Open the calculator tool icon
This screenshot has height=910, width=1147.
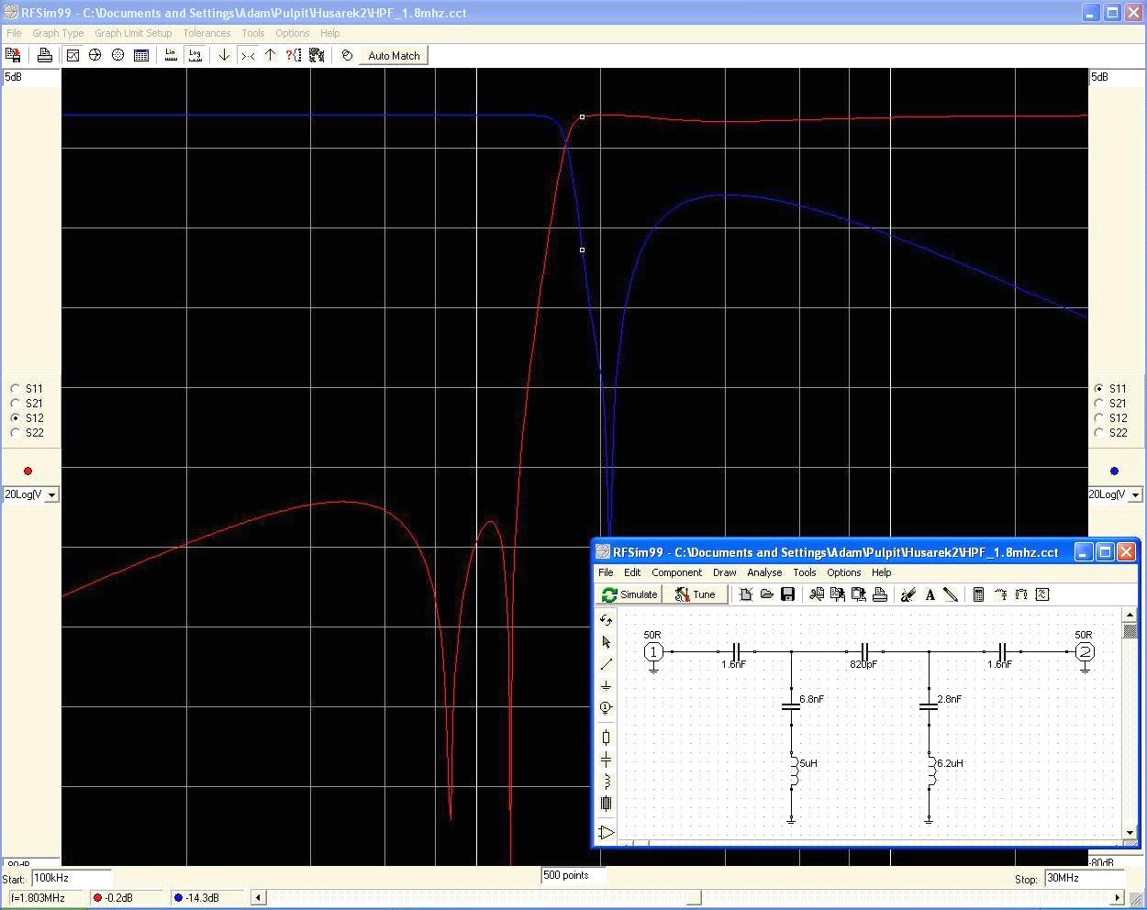[x=978, y=594]
